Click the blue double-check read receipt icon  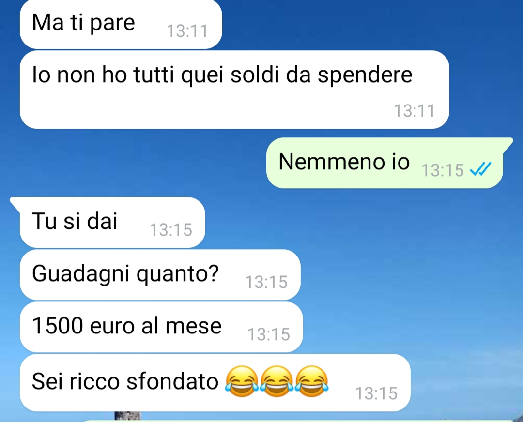(x=480, y=169)
